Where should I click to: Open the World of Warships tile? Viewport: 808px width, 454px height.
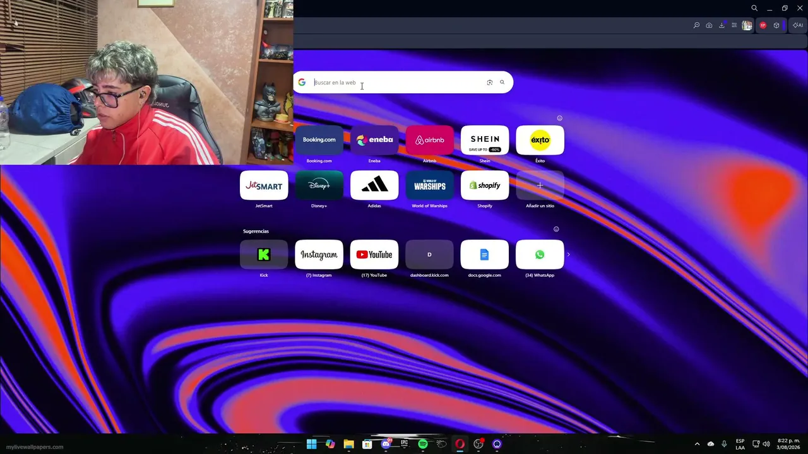[429, 185]
